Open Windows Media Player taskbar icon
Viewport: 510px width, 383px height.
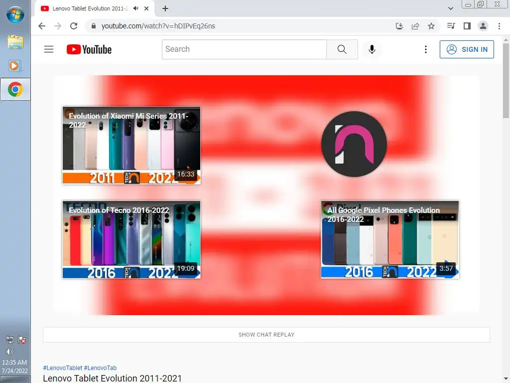pos(14,66)
